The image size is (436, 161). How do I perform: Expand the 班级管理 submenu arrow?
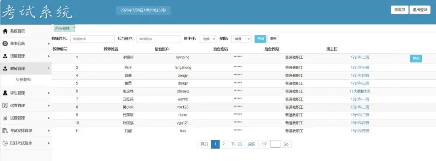point(49,56)
